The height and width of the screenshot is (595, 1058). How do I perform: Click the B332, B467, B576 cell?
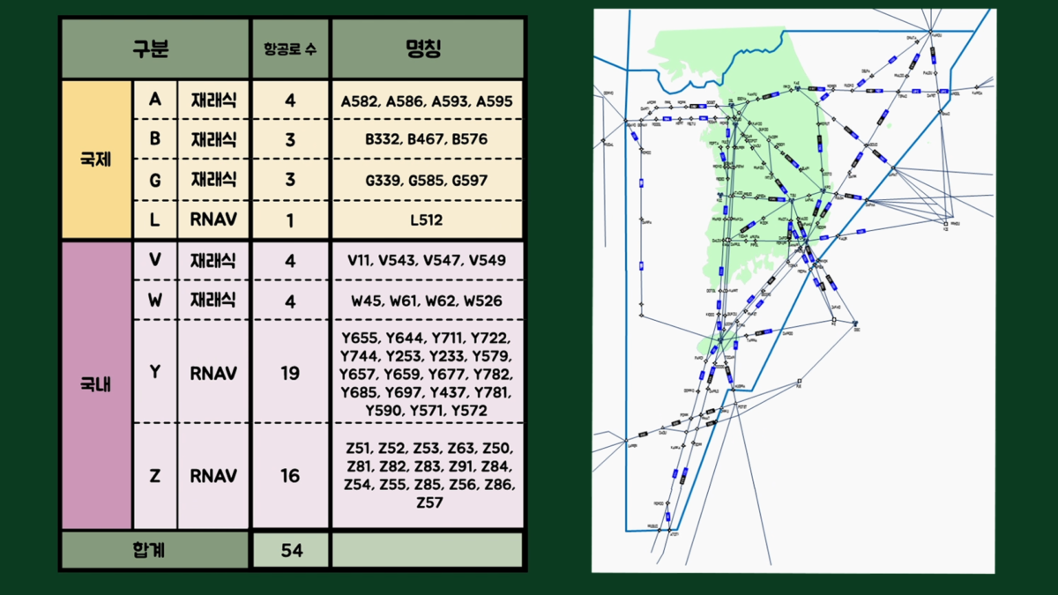coord(427,139)
